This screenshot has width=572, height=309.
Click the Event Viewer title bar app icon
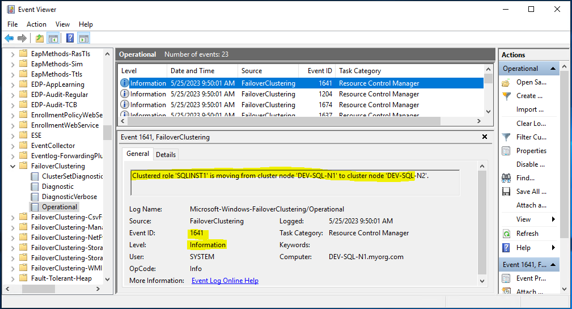click(x=11, y=9)
